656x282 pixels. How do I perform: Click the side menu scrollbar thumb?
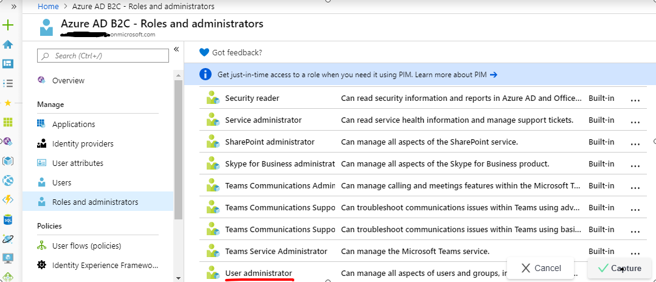178,150
